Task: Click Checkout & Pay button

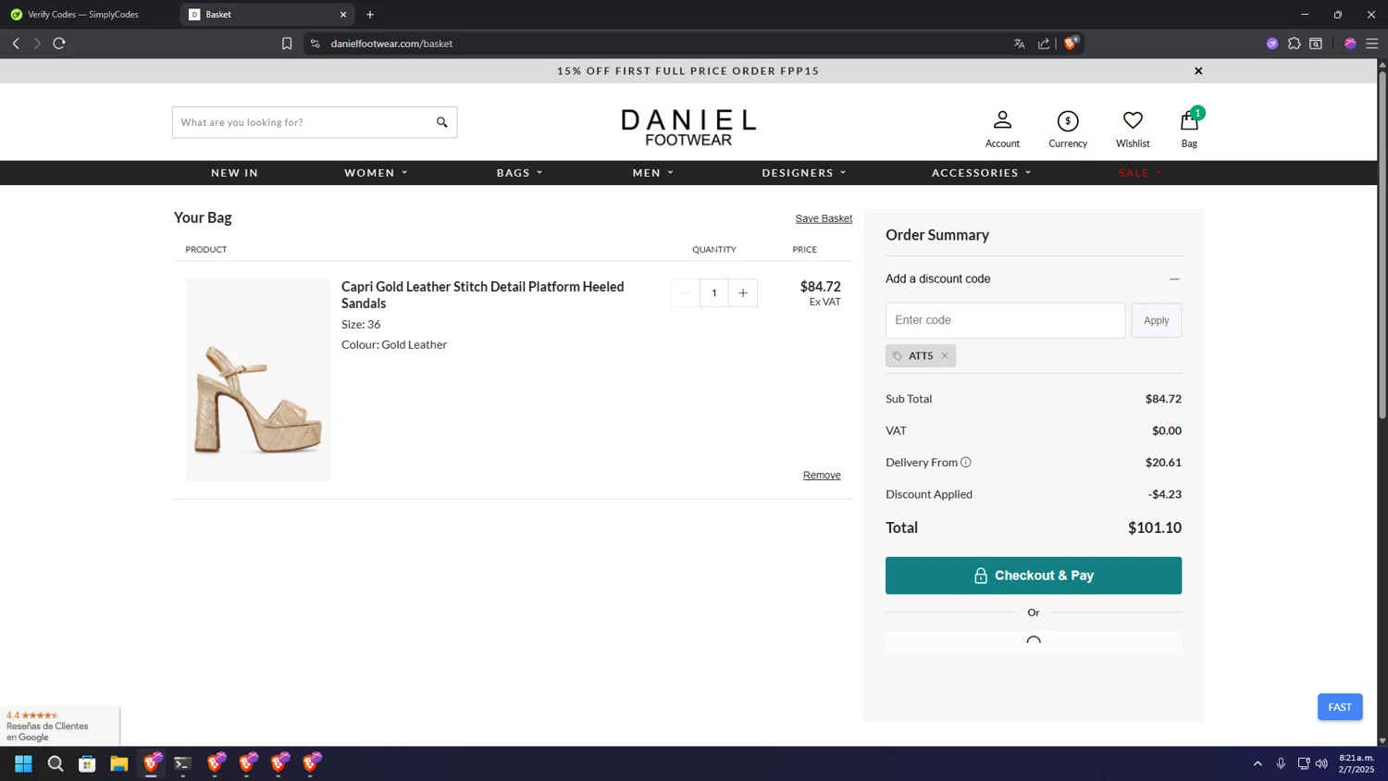Action: pos(1034,576)
